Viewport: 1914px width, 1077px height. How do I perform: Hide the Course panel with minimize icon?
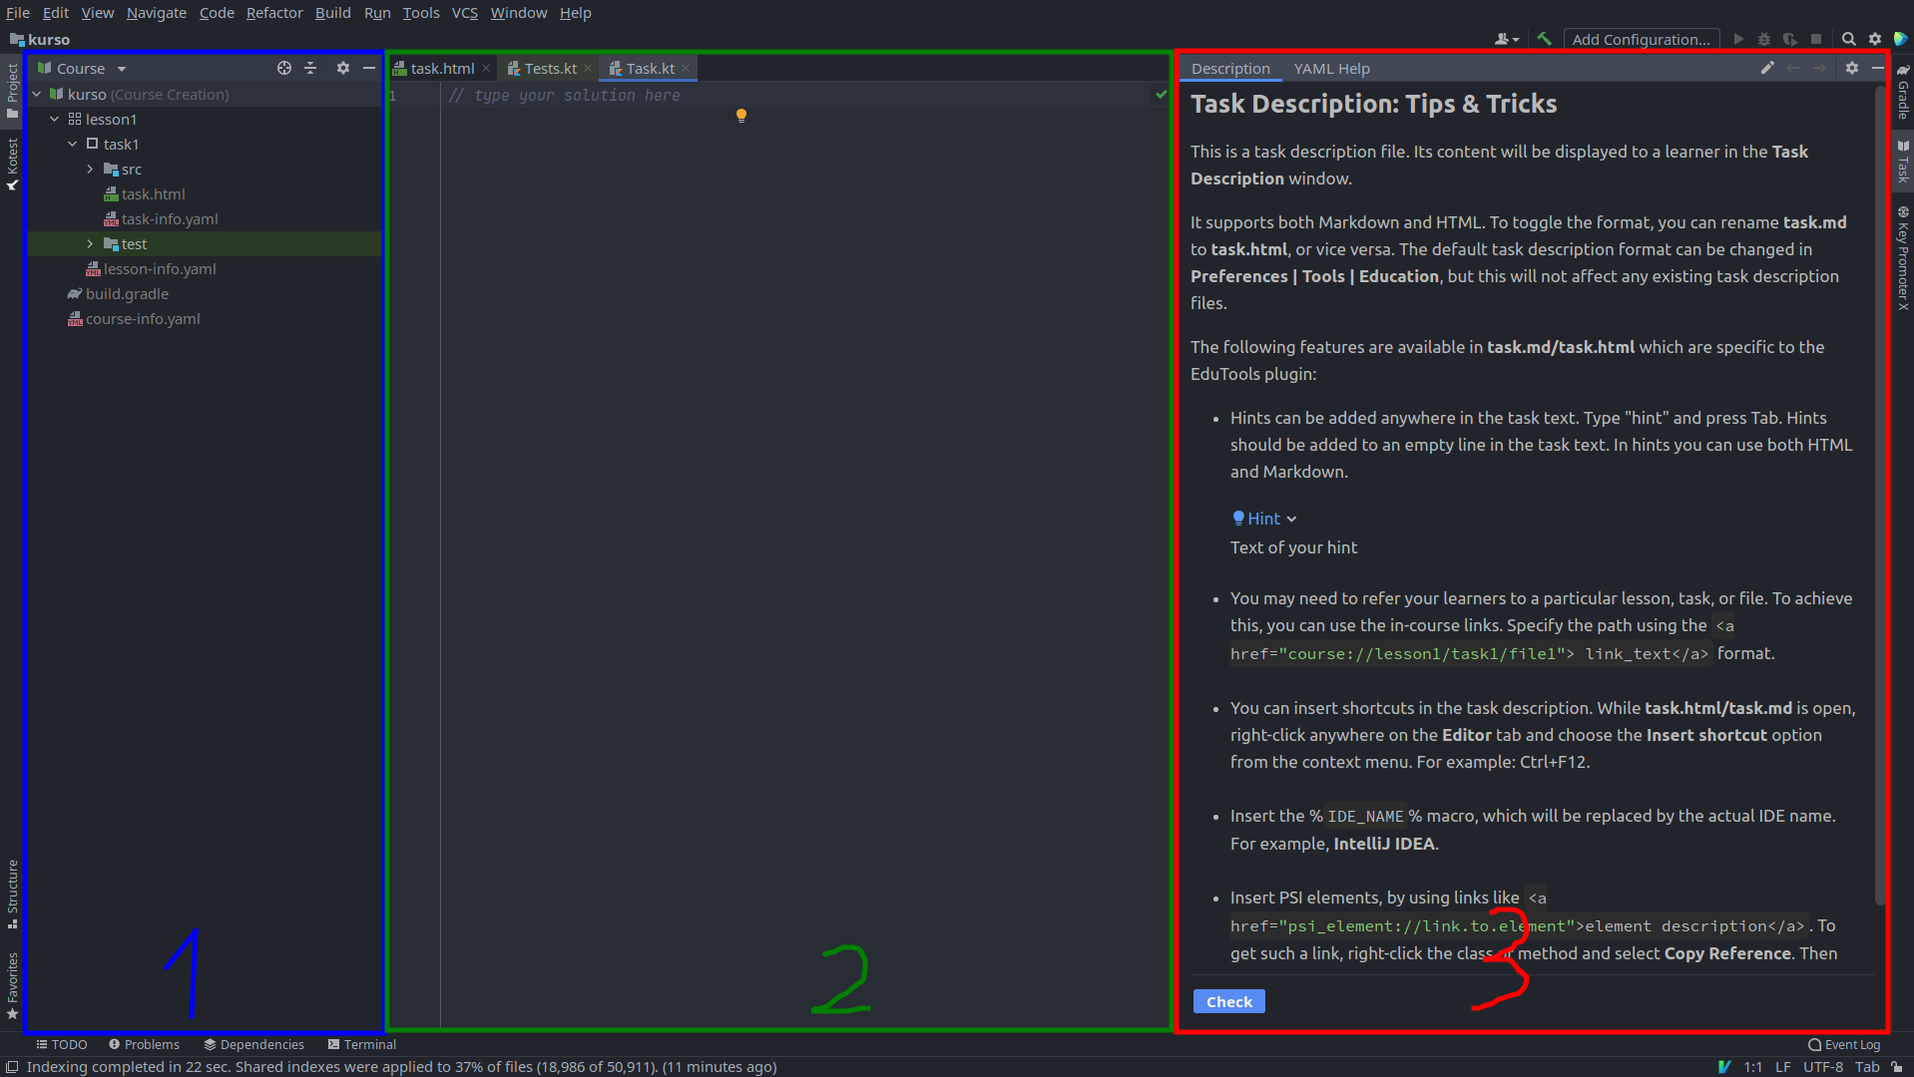click(x=369, y=68)
